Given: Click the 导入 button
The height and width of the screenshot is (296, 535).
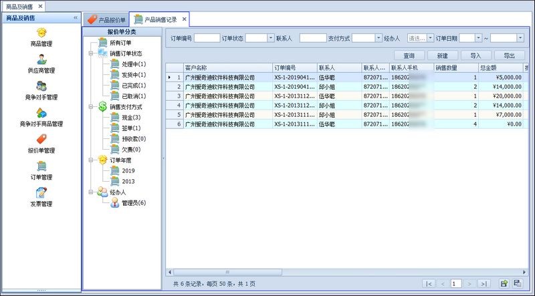Looking at the screenshot, I should coord(476,55).
